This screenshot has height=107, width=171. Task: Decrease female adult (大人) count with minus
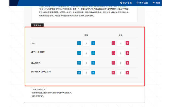(x=113, y=43)
